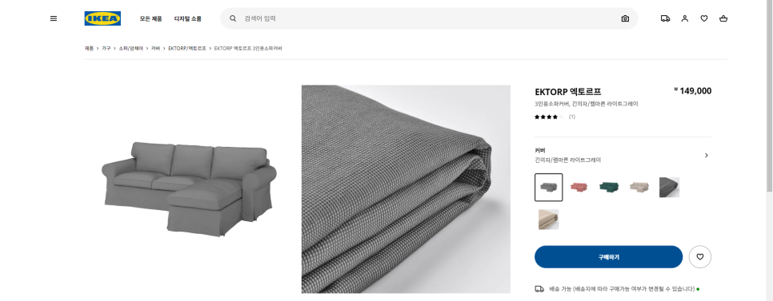Select the grey sofa cover variant
The height and width of the screenshot is (301, 773).
click(x=548, y=188)
